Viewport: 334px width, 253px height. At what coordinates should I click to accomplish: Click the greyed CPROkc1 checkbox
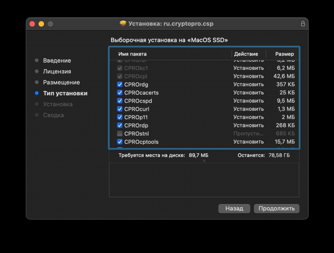[120, 68]
